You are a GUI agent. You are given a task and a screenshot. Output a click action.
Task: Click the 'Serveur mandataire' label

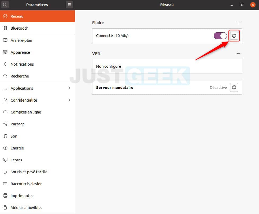(115, 88)
